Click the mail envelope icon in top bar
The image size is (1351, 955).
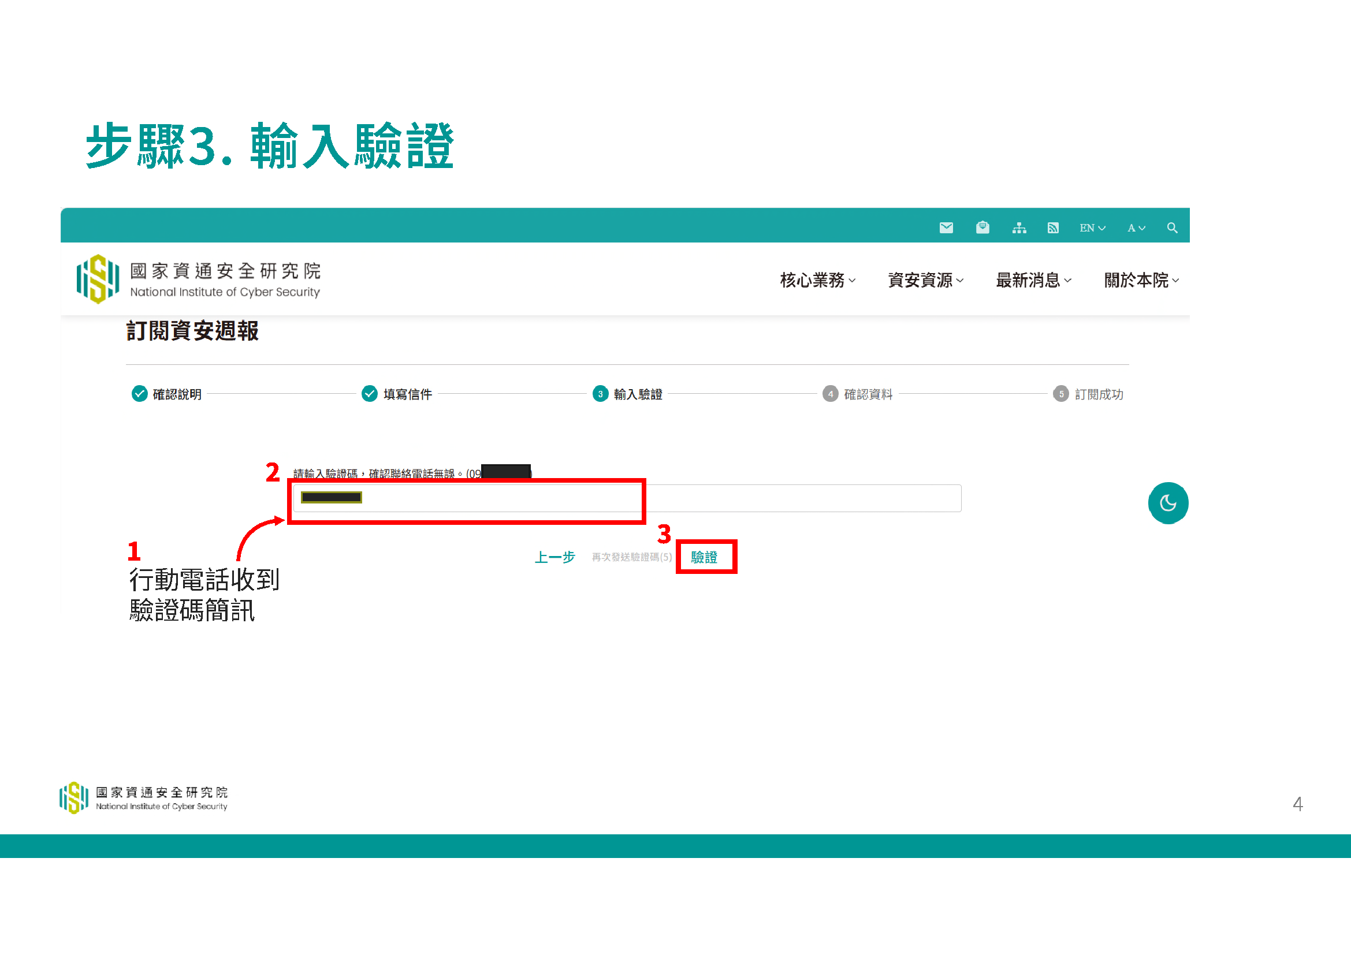click(x=946, y=227)
